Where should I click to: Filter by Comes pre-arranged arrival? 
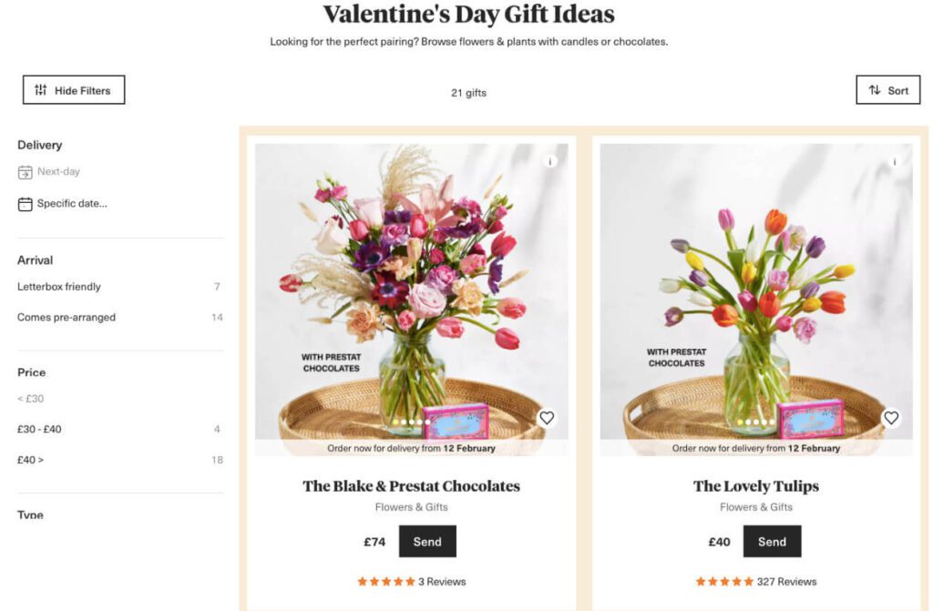pos(67,318)
